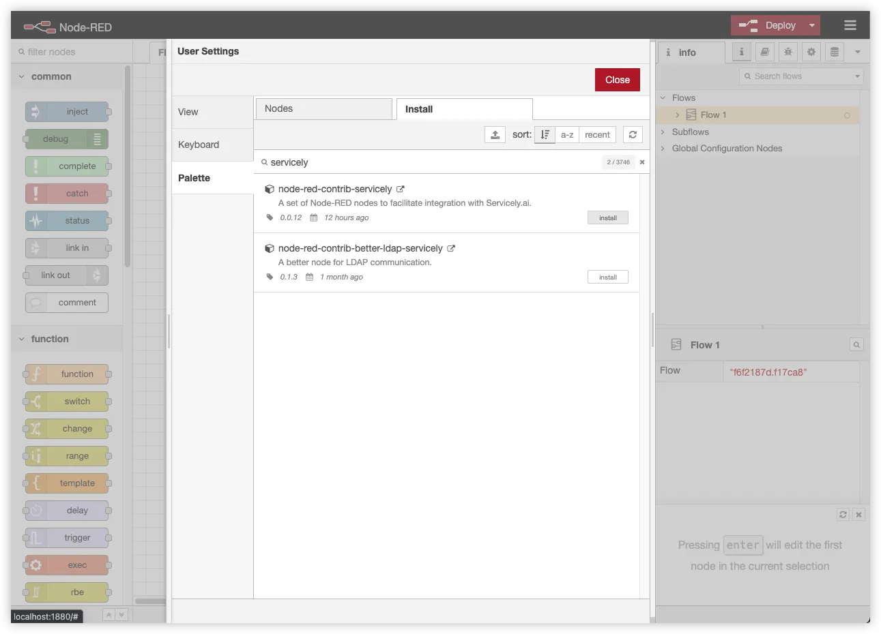The image size is (881, 634).
Task: Refresh the module catalogue list
Action: point(633,134)
